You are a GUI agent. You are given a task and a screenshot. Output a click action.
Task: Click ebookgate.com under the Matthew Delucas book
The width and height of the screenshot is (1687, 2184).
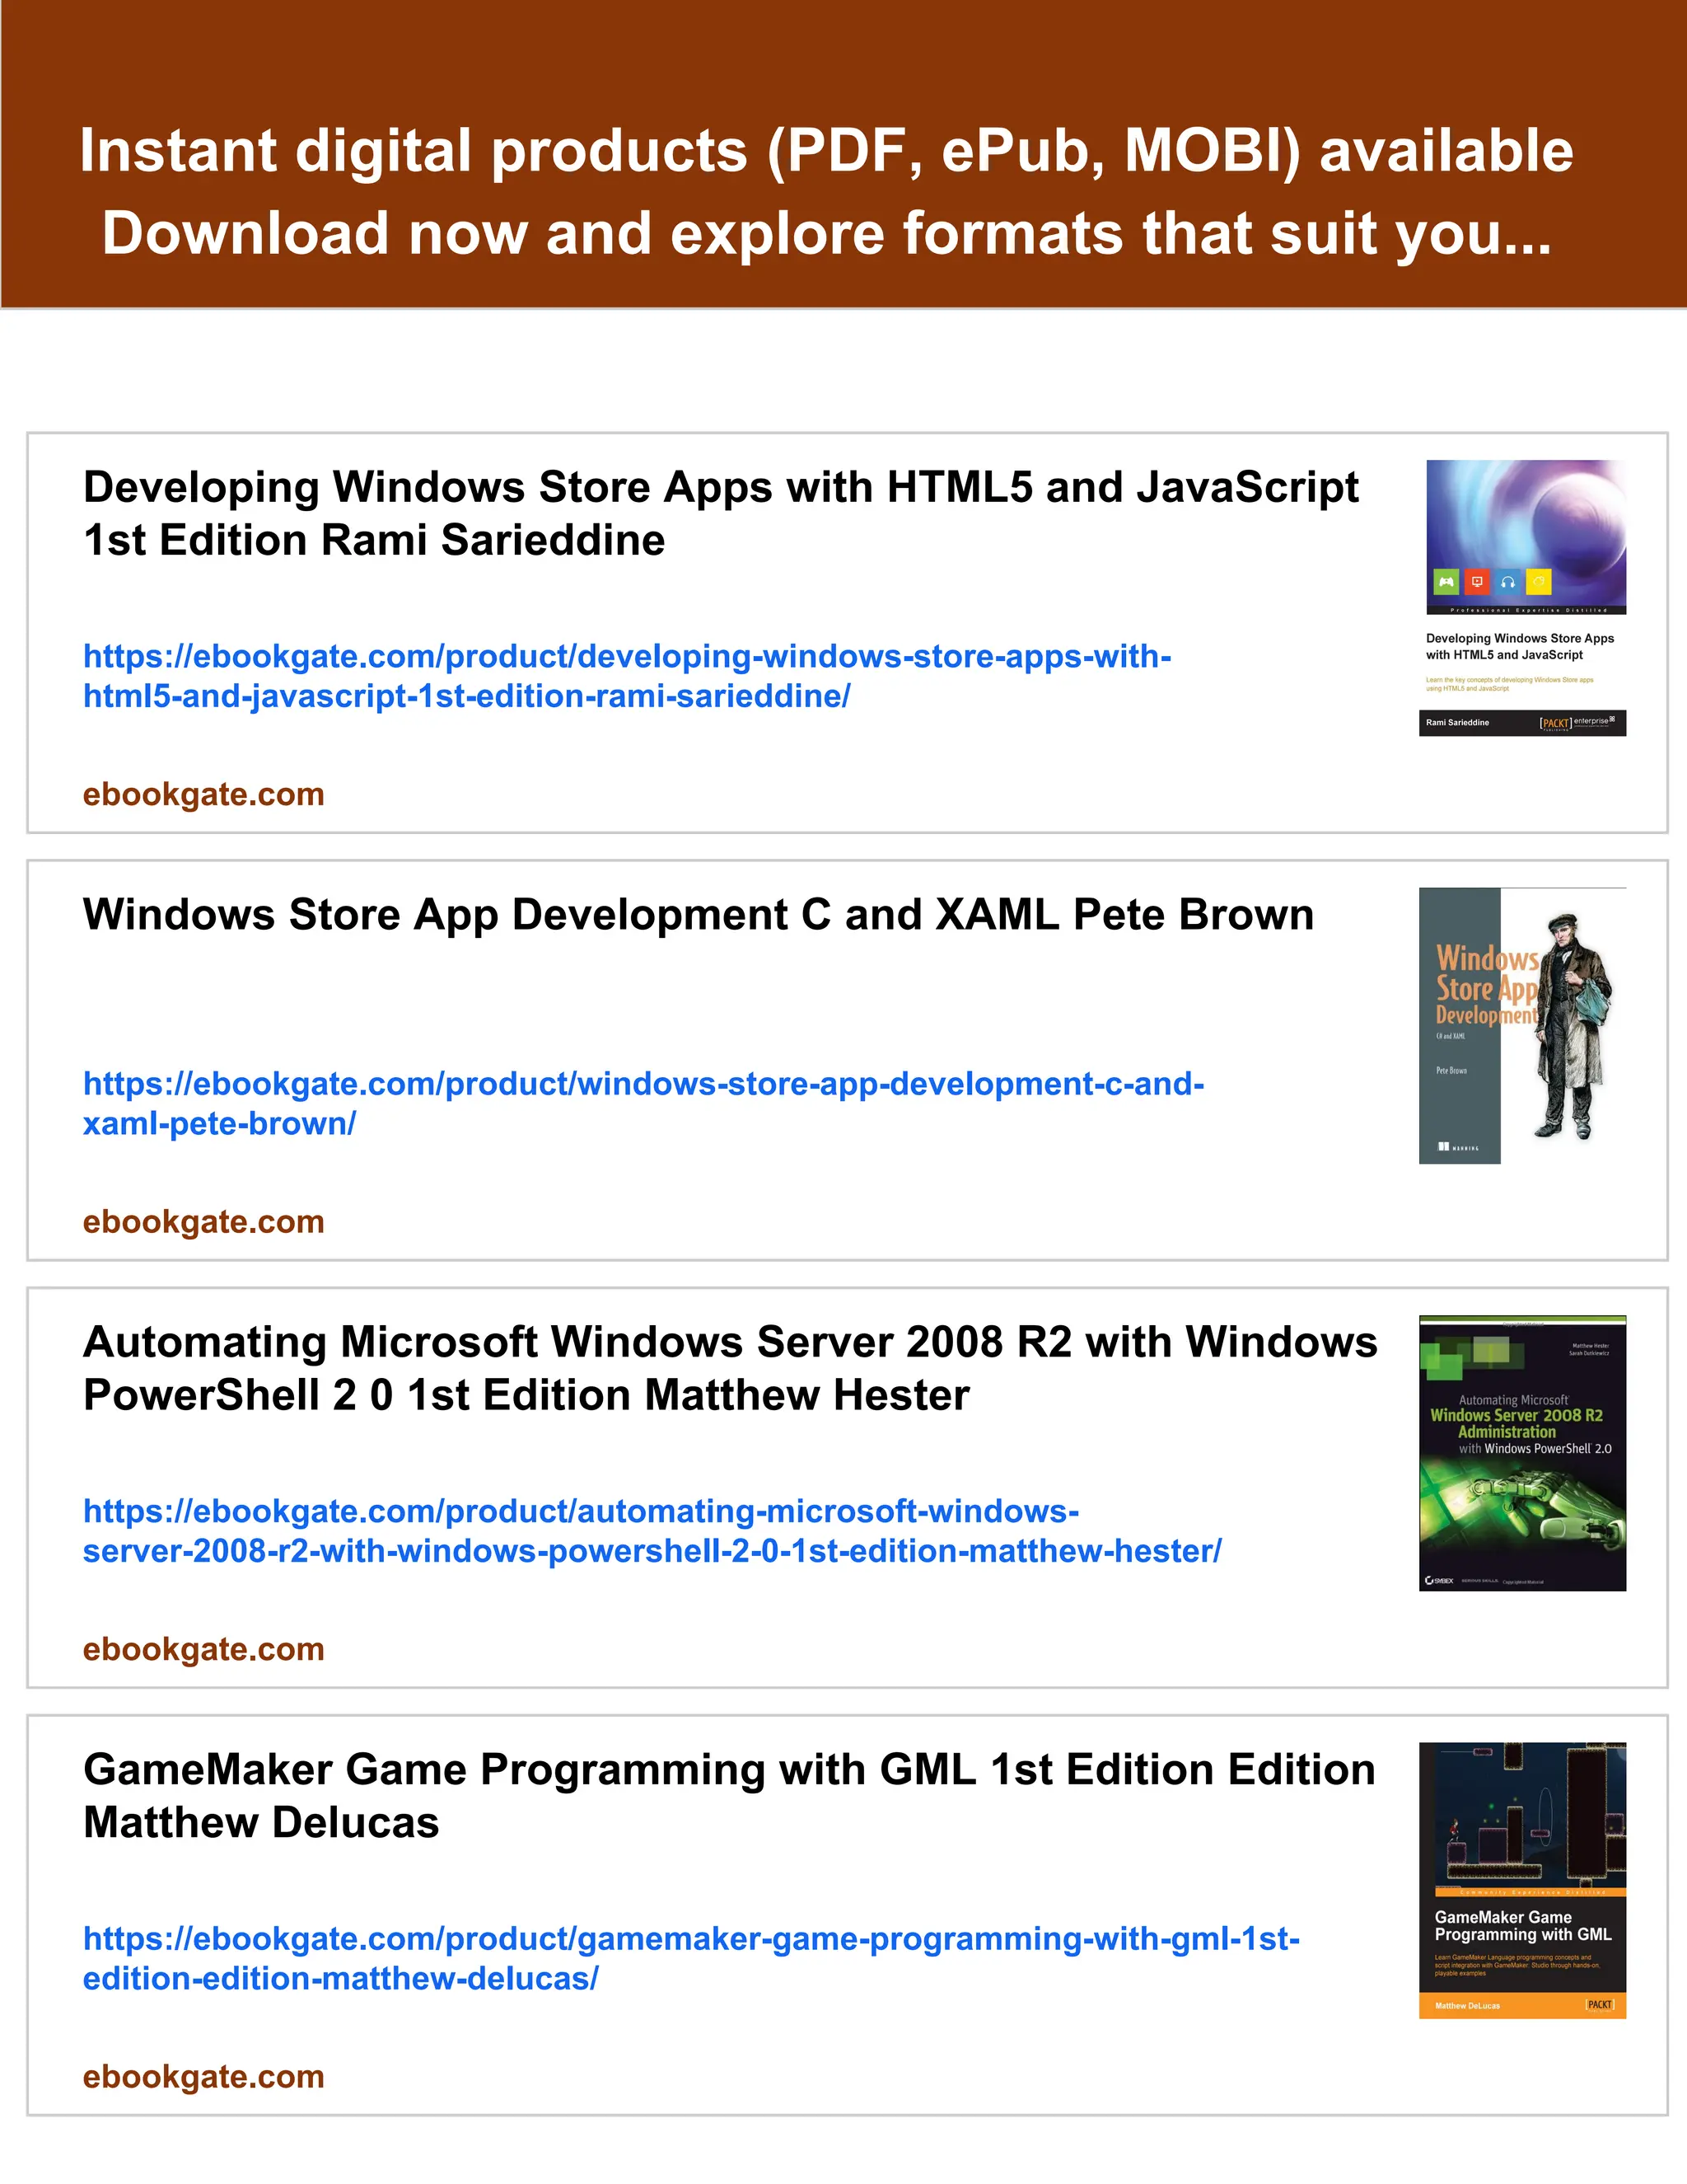pyautogui.click(x=204, y=2076)
